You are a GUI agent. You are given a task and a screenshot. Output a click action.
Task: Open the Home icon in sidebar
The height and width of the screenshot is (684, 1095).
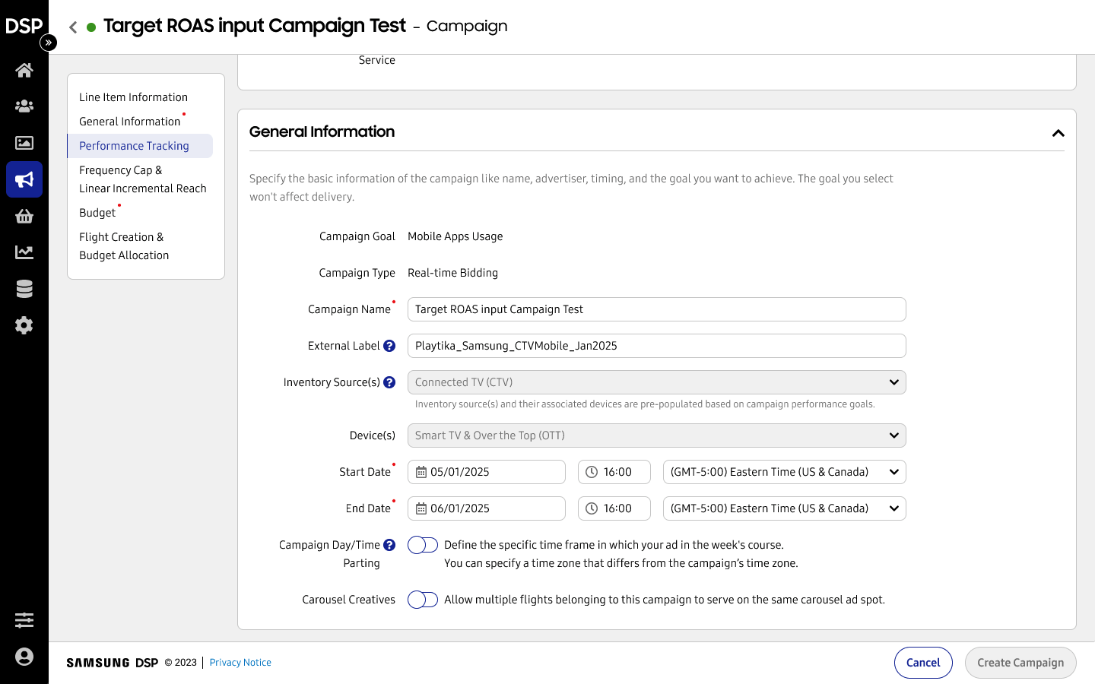coord(24,71)
